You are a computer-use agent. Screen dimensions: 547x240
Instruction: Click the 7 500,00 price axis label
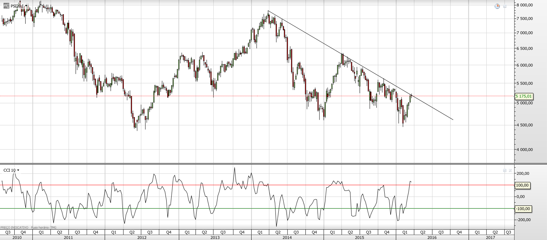click(x=524, y=18)
